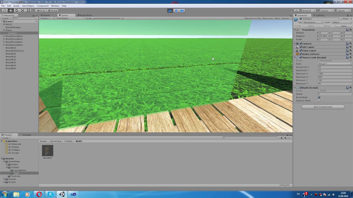
Task: Select the Rotate tool in toolbar
Action: pyautogui.click(x=17, y=10)
